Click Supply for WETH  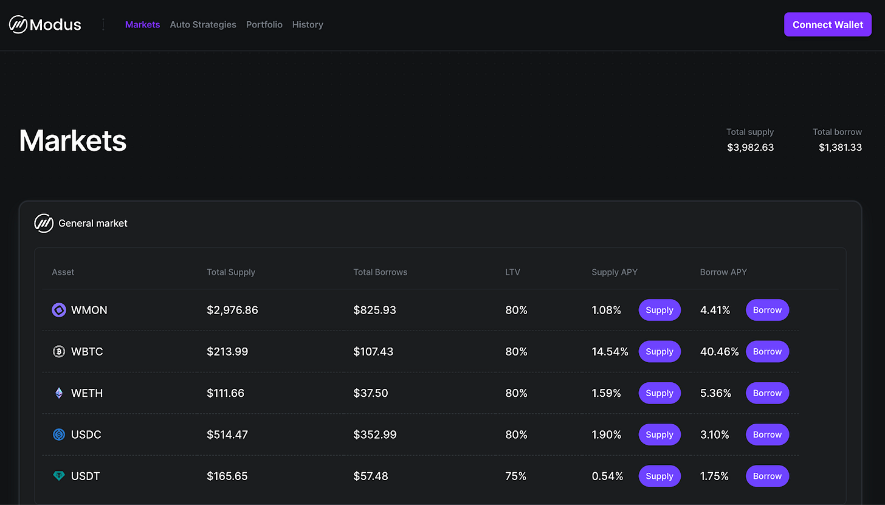click(x=659, y=393)
